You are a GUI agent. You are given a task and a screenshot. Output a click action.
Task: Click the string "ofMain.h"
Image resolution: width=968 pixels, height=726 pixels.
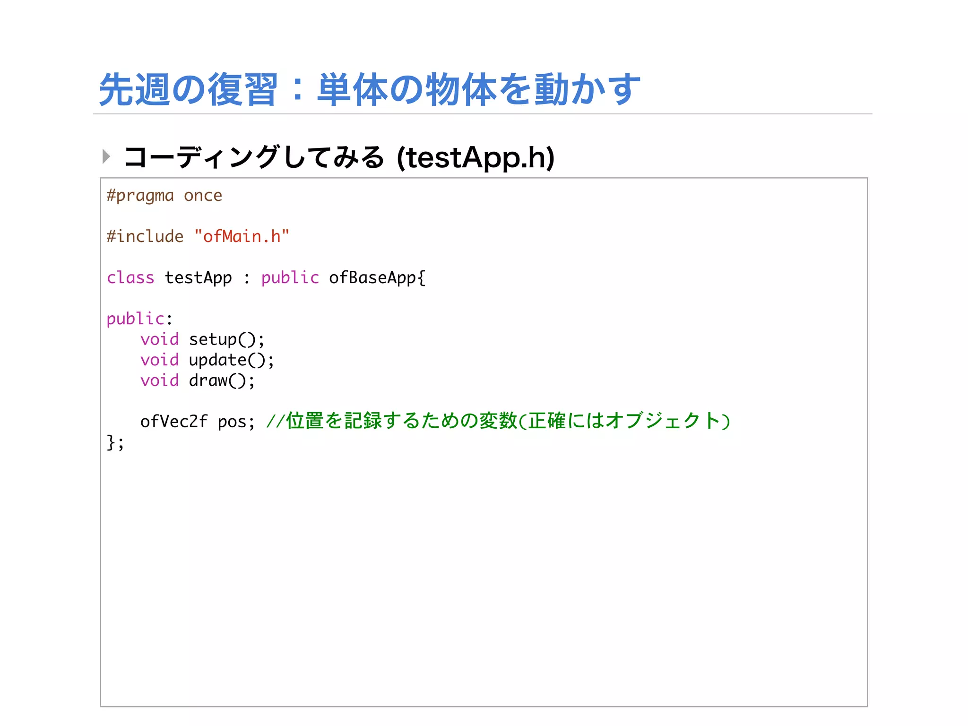pyautogui.click(x=242, y=236)
